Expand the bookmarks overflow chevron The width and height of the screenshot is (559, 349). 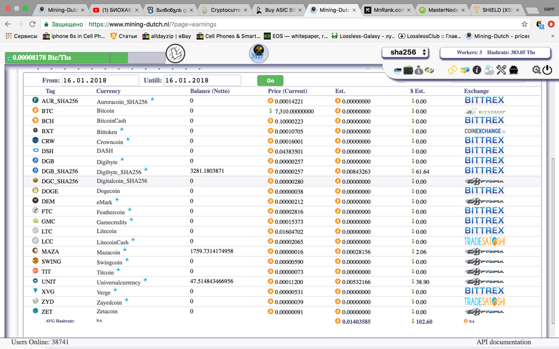point(552,36)
